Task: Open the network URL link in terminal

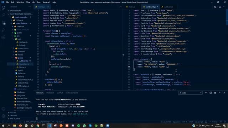Action: [x=71, y=107]
